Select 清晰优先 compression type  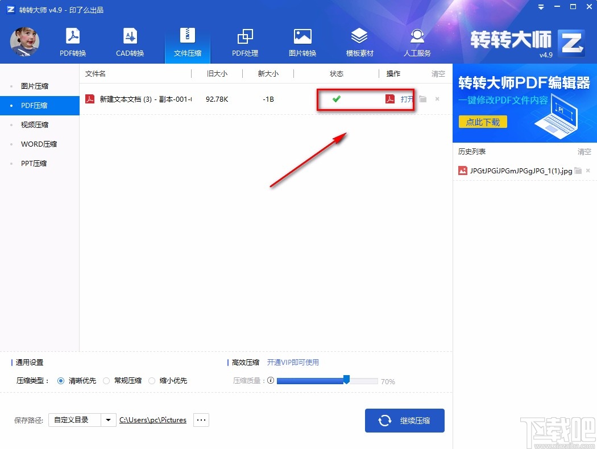(61, 381)
